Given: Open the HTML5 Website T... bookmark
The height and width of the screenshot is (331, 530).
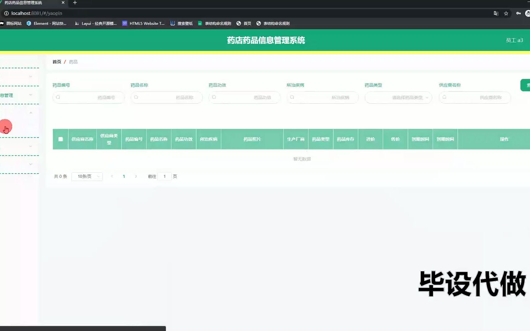Looking at the screenshot, I should pos(143,23).
